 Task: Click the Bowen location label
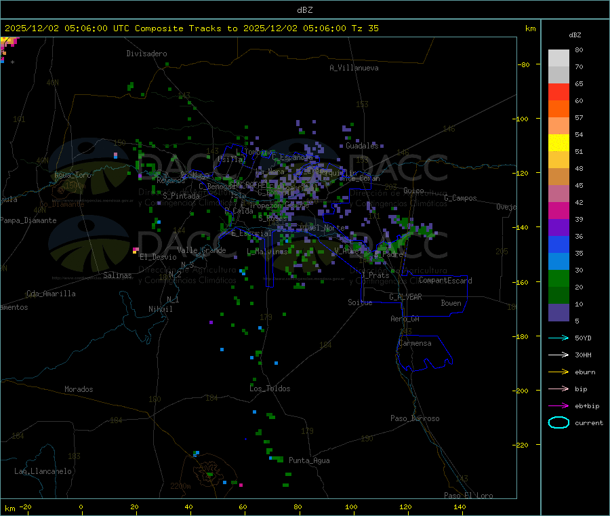coord(451,303)
